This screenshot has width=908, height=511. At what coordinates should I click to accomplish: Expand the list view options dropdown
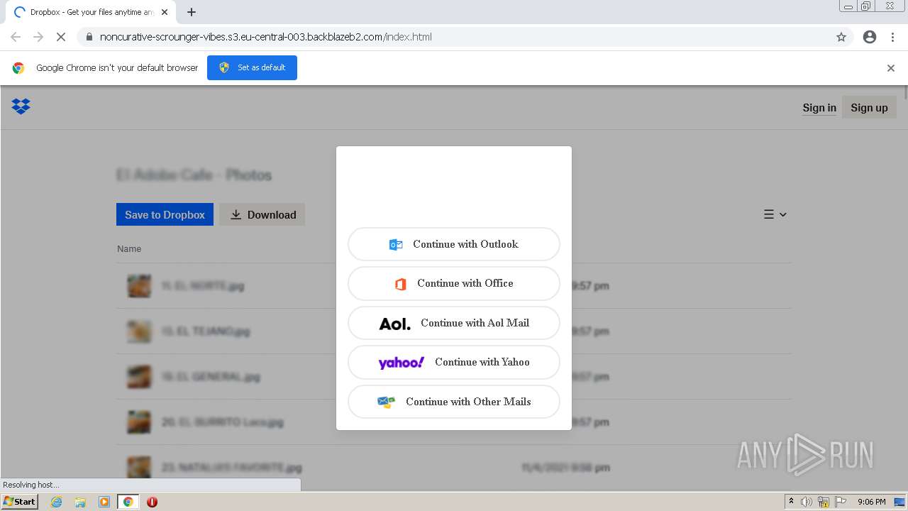[x=775, y=214]
